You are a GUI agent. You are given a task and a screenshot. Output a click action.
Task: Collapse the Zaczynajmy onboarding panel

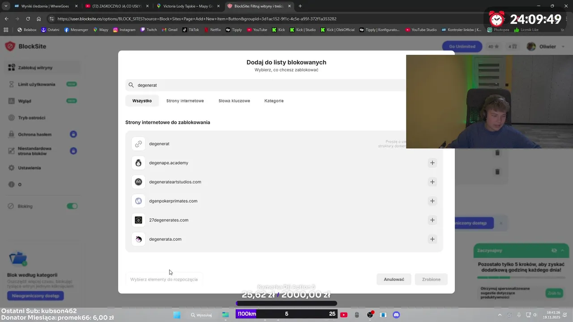point(563,250)
